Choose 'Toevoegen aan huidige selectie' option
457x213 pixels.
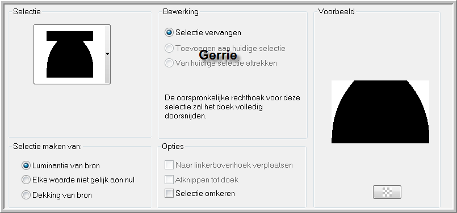(x=169, y=48)
